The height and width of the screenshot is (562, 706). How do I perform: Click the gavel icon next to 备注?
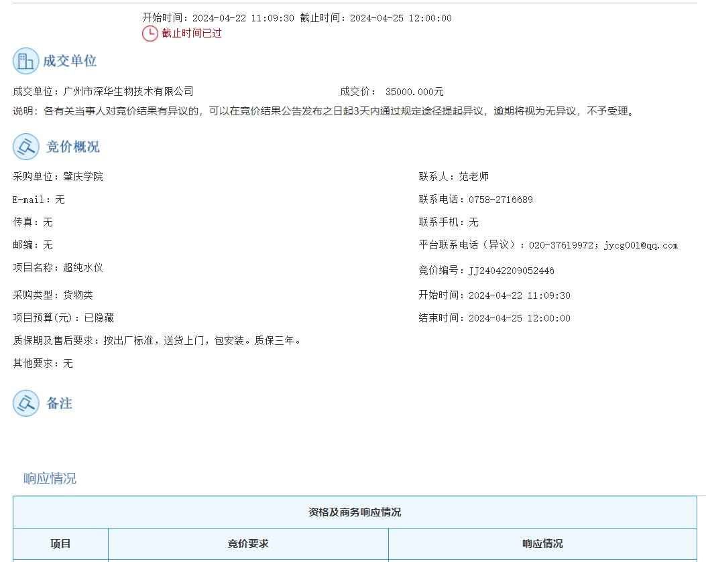tap(25, 403)
